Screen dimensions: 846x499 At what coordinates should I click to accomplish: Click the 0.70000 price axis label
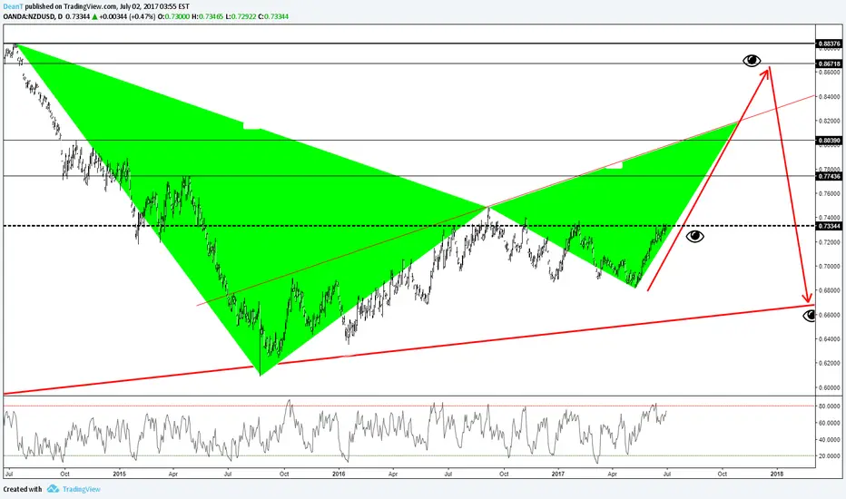point(830,267)
